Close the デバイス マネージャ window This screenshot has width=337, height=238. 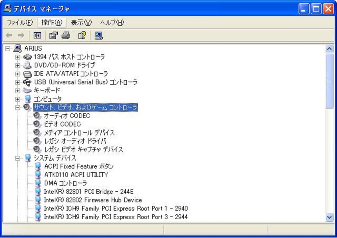[x=328, y=9]
